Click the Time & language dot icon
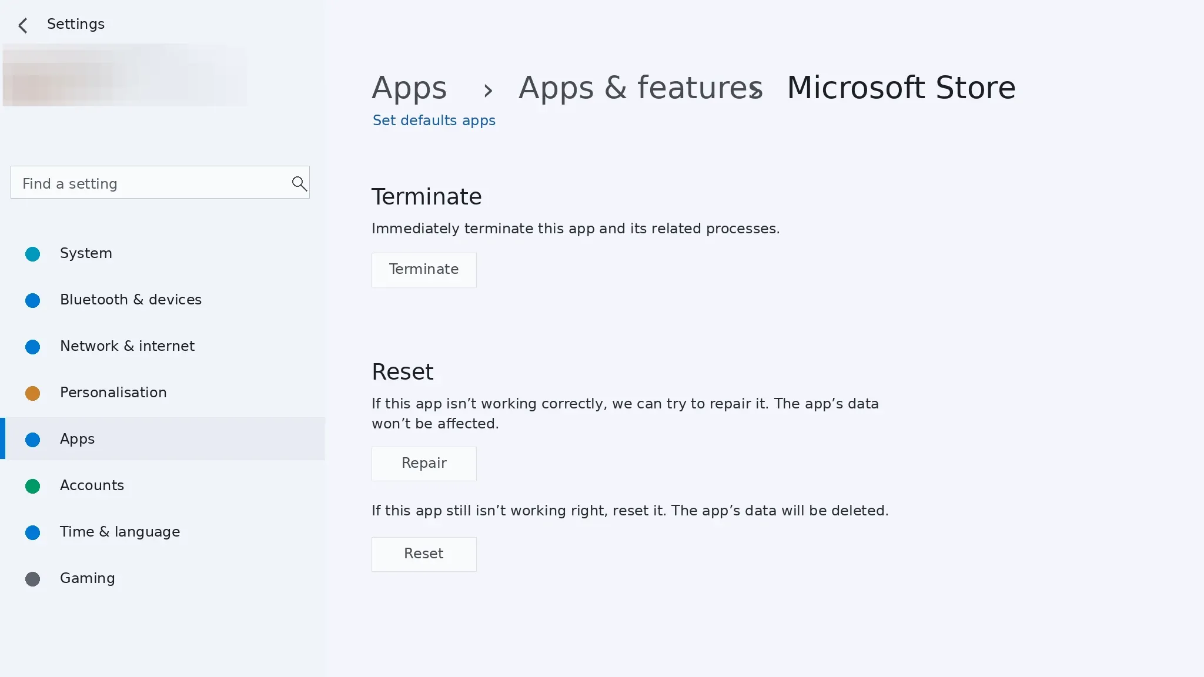This screenshot has width=1204, height=677. click(32, 532)
